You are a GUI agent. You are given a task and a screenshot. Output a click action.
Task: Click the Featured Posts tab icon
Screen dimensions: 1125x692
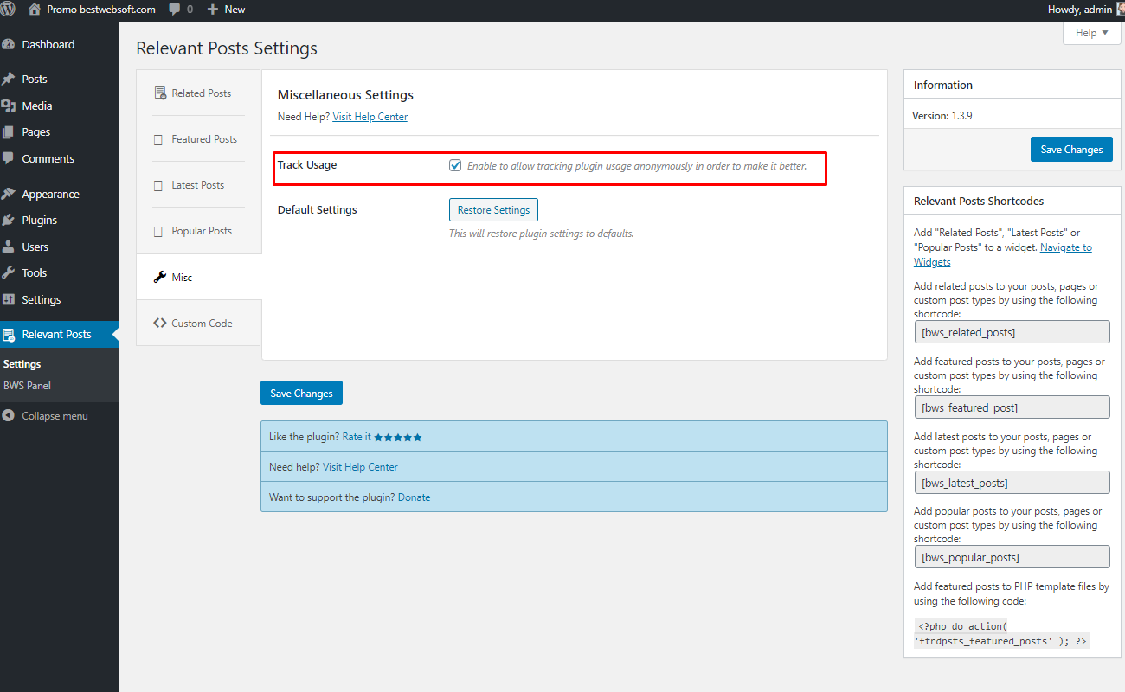(157, 139)
